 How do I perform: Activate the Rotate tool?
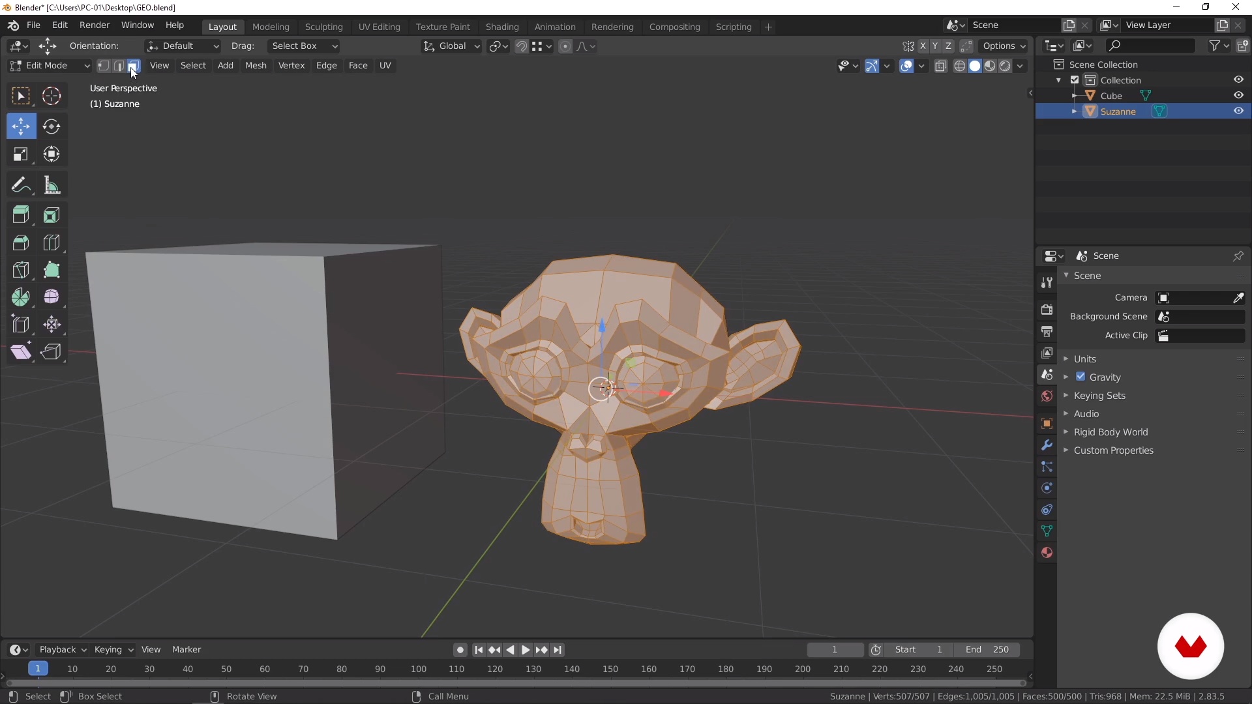pos(52,126)
